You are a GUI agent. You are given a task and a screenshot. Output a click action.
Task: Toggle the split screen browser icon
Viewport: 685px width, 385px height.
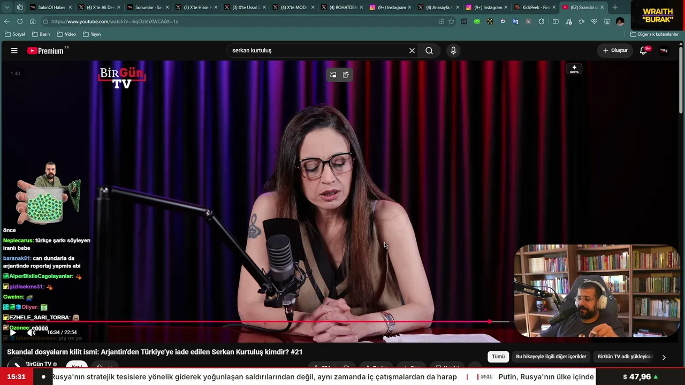[555, 21]
